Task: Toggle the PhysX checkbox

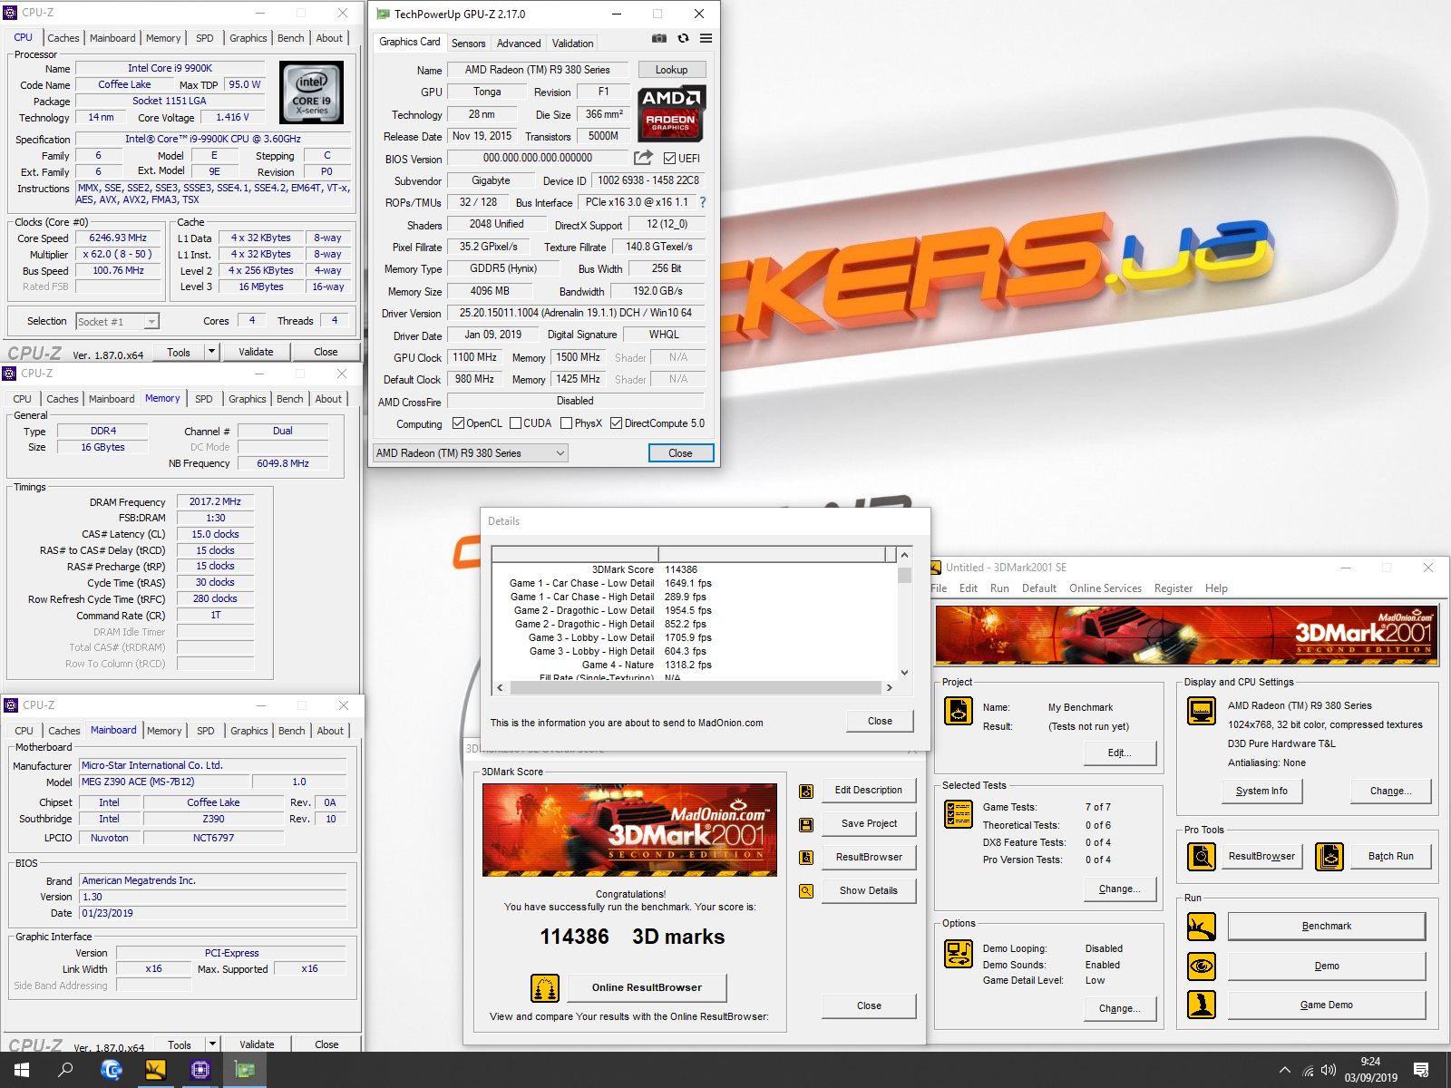Action: (x=567, y=423)
